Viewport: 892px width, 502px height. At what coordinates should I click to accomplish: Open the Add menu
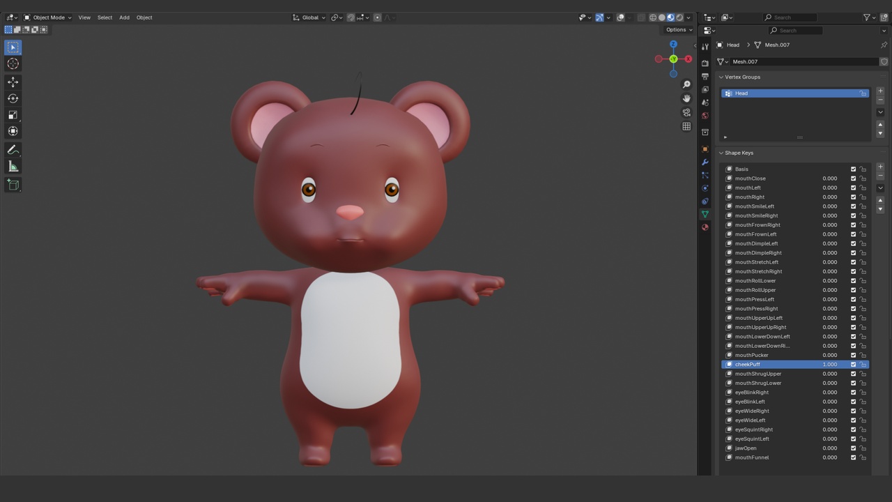pos(124,17)
